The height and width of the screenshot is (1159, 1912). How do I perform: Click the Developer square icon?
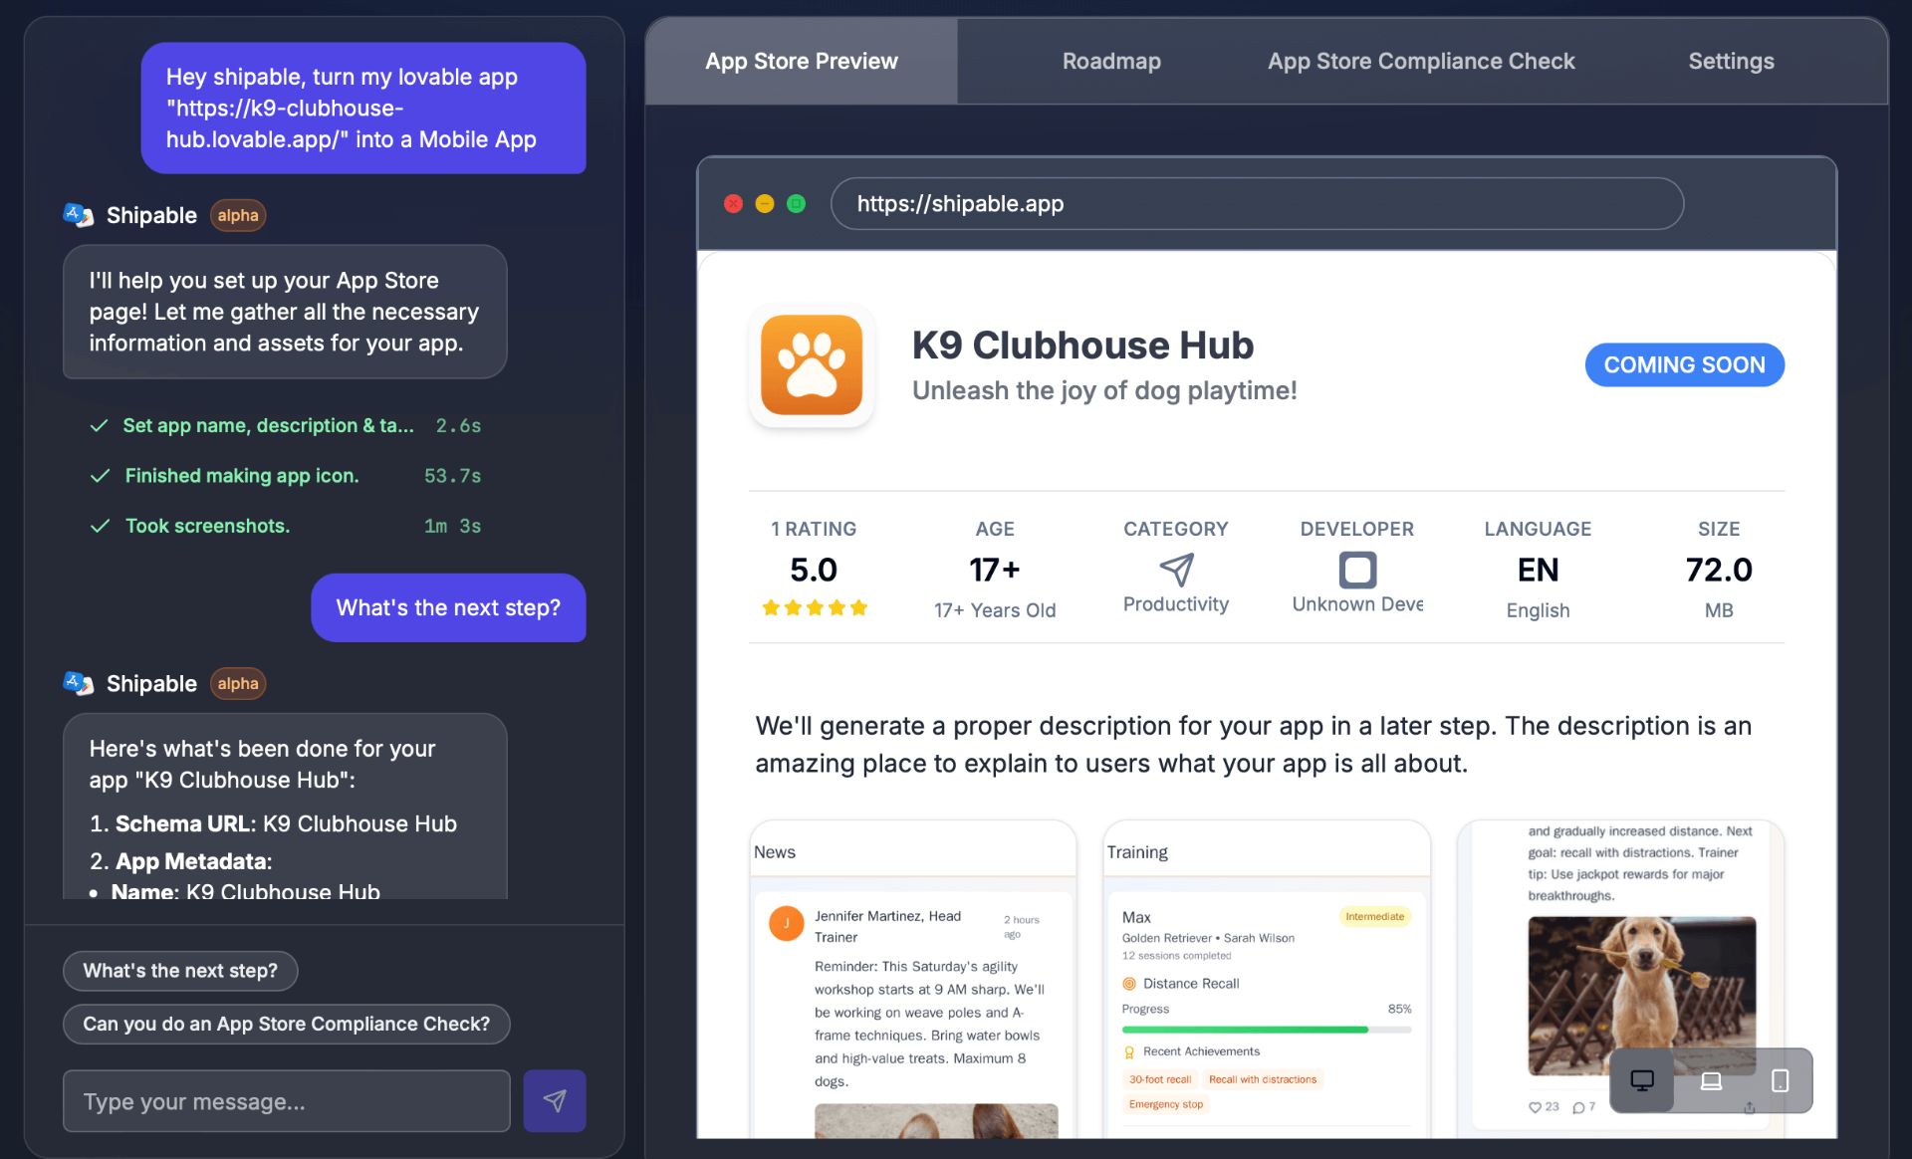pyautogui.click(x=1357, y=570)
